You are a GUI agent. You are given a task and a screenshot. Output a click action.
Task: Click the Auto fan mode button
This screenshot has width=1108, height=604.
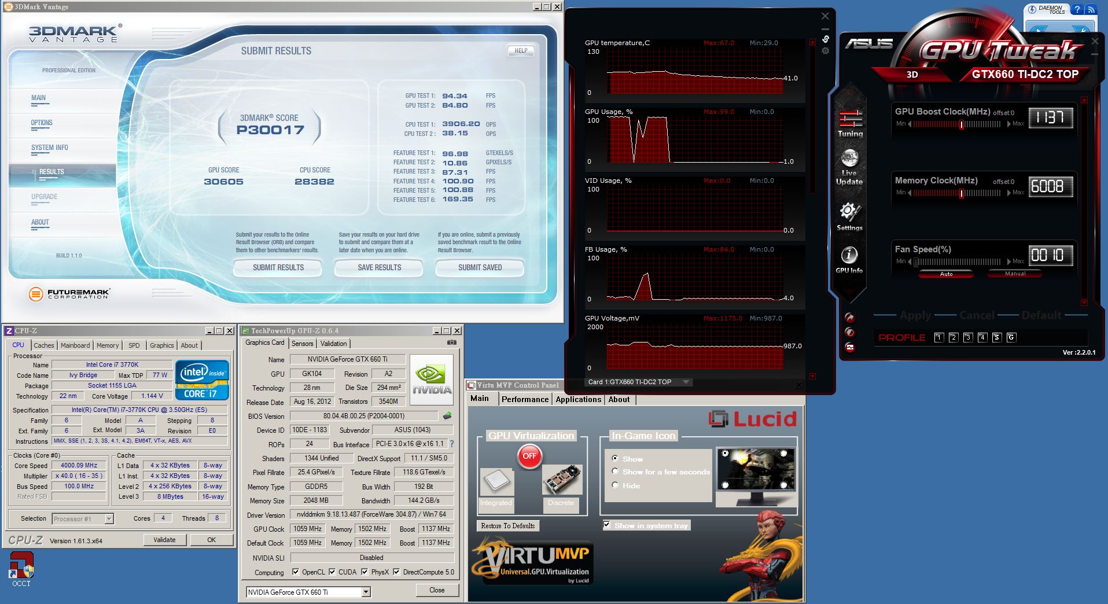point(946,274)
